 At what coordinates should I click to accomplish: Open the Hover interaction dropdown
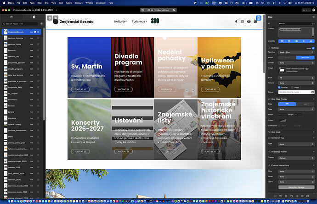pos(296,177)
